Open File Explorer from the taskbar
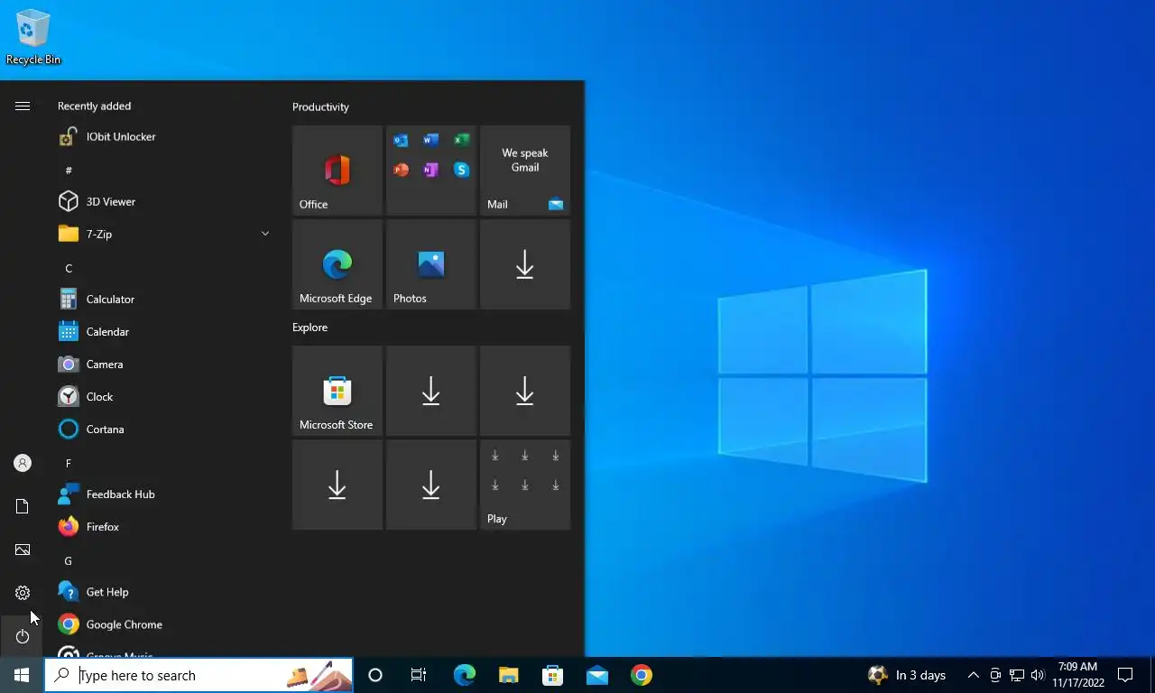The height and width of the screenshot is (693, 1155). (508, 675)
